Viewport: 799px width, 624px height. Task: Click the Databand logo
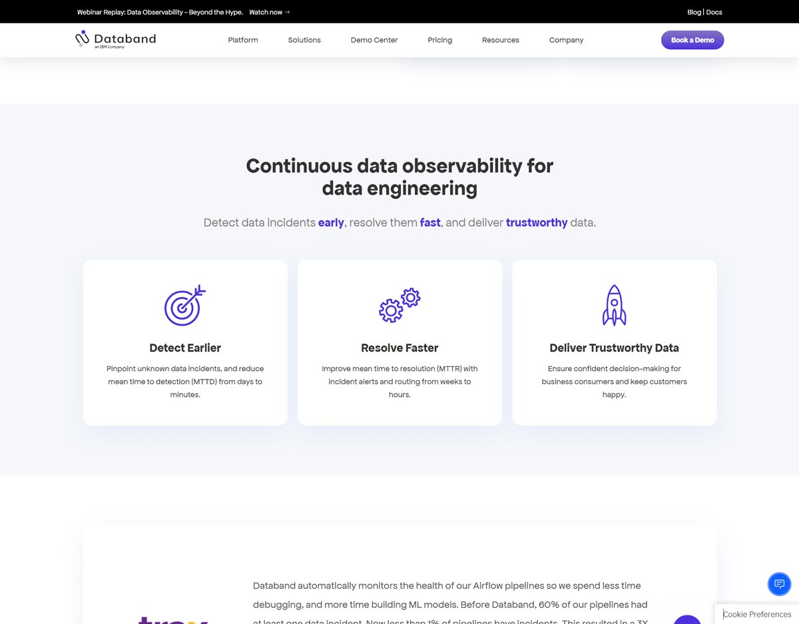115,40
